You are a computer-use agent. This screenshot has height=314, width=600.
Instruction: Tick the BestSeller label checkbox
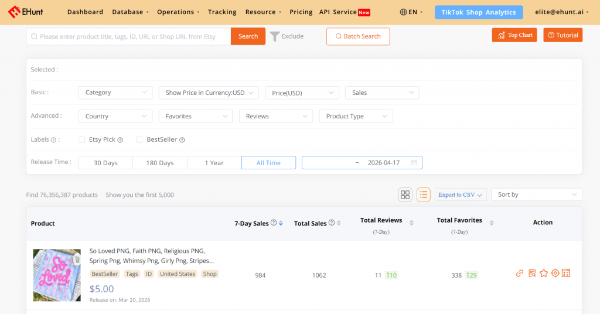pos(139,139)
